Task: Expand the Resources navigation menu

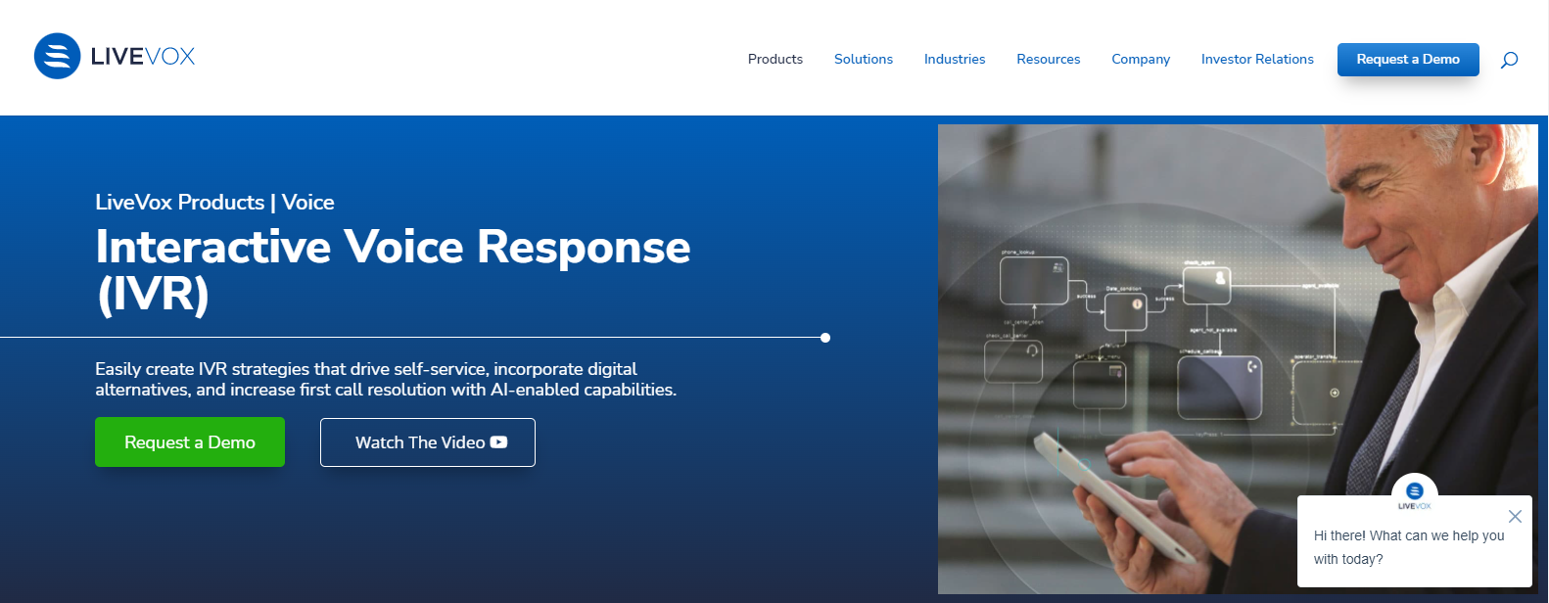Action: [x=1048, y=60]
